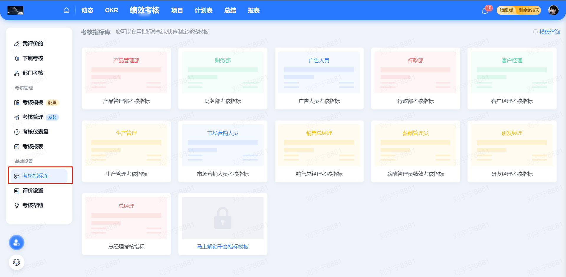
Task: Click the 薪酬管理员绩效考核指标 caption
Action: click(x=415, y=174)
